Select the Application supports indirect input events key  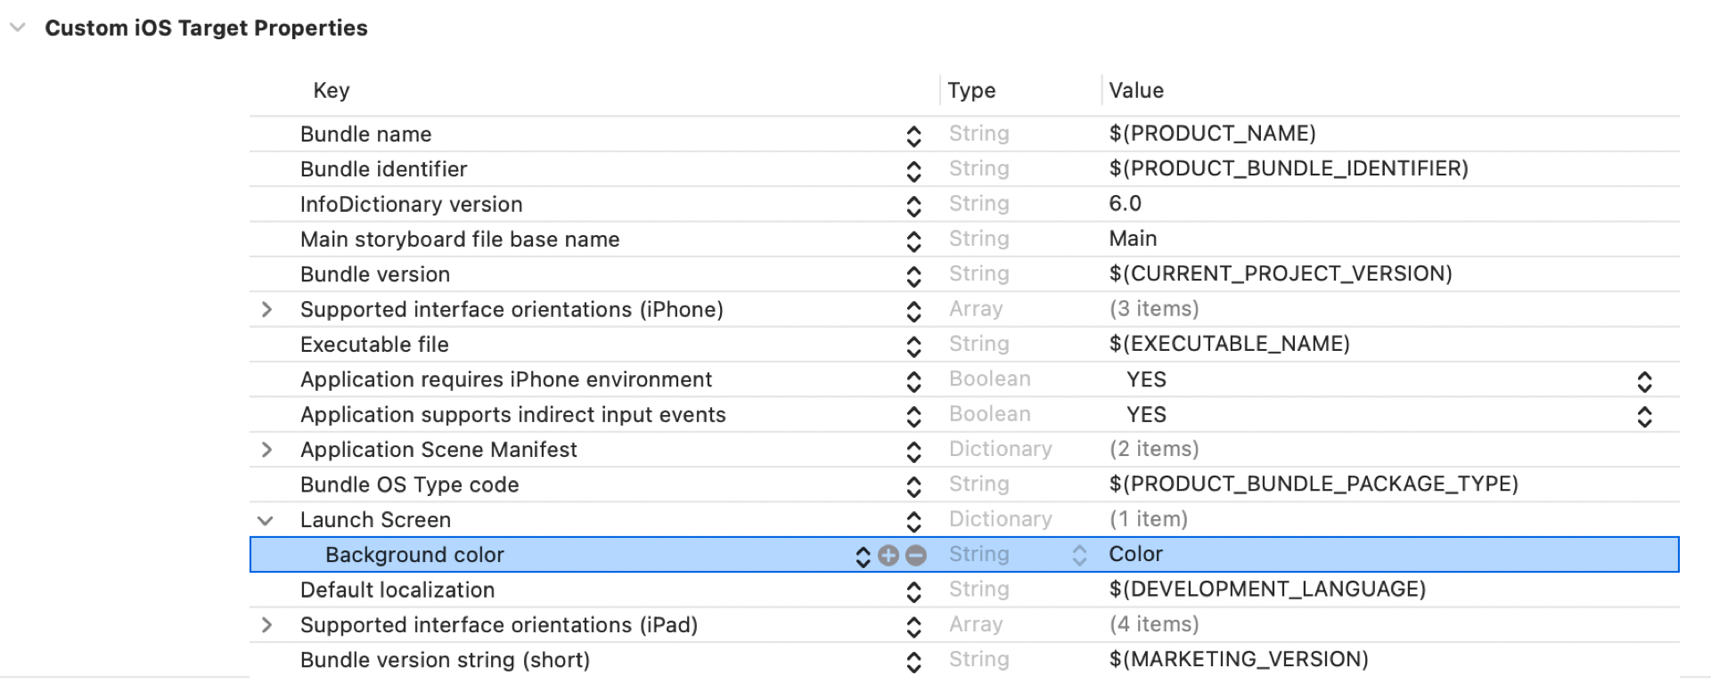click(513, 415)
